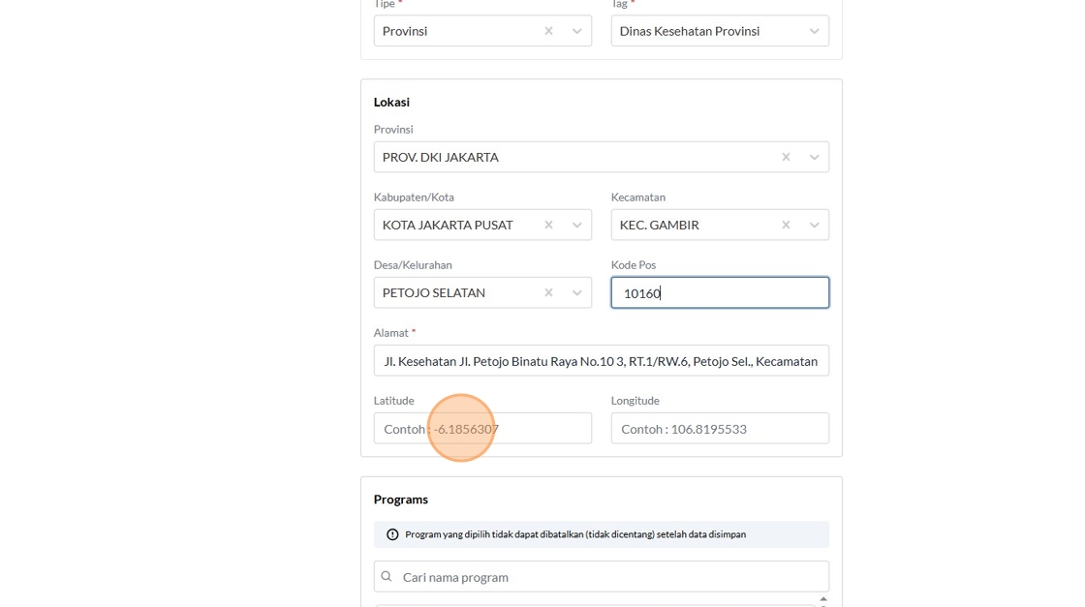Clear the Tipe field's Provinsi selection
1085x607 pixels.
click(x=548, y=31)
